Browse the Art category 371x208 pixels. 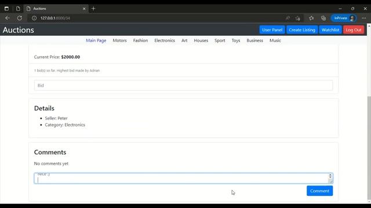pyautogui.click(x=184, y=40)
